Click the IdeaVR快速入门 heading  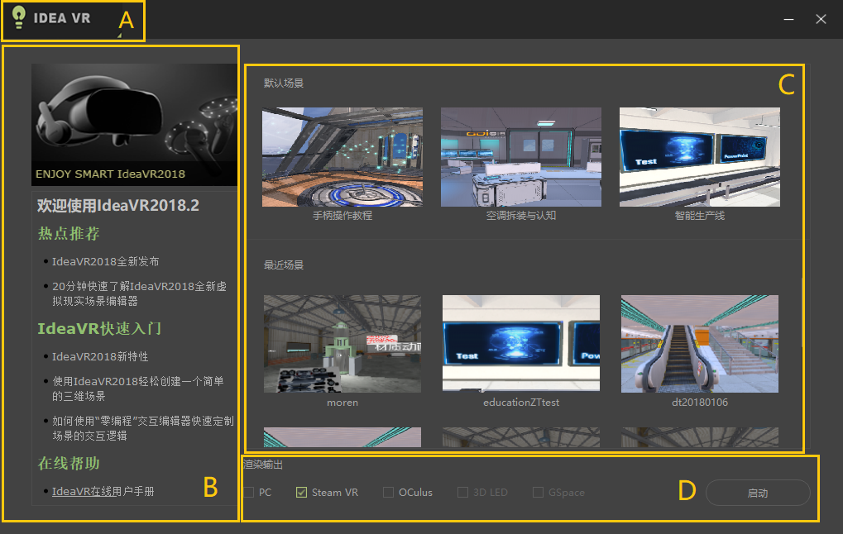pyautogui.click(x=99, y=328)
